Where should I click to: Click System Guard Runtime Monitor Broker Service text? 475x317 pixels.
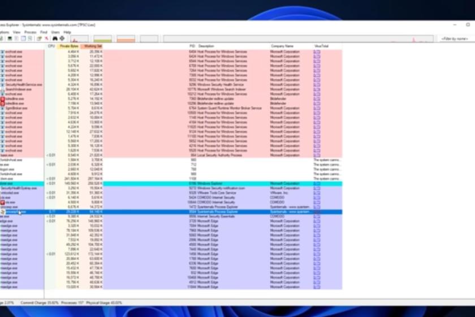[230, 108]
